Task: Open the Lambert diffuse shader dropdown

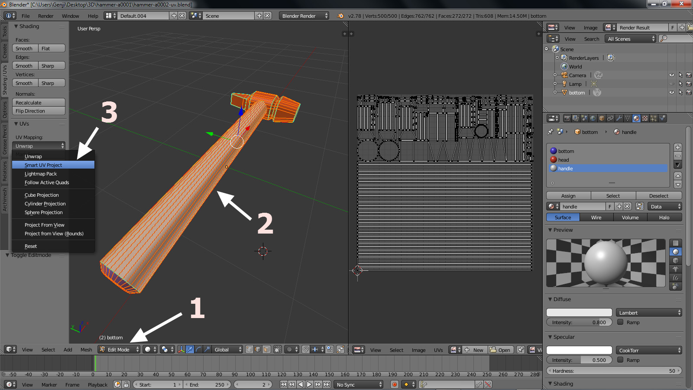Action: tap(648, 312)
